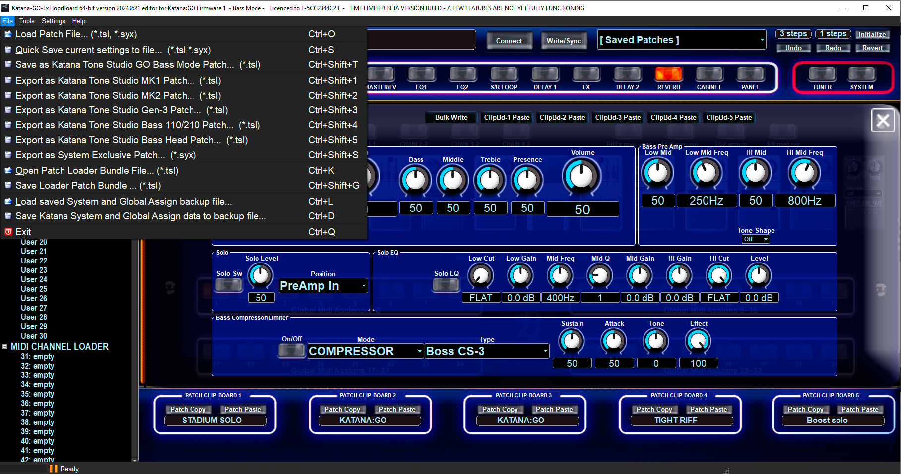Toggle the CABINET button
The image size is (901, 474).
[709, 74]
